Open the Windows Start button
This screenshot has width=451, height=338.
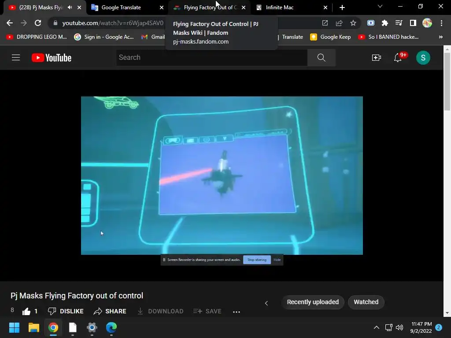click(x=15, y=327)
